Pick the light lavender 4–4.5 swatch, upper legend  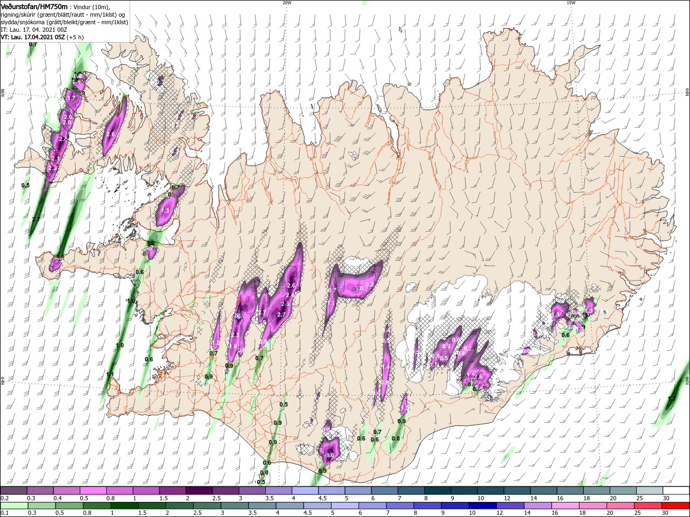tap(305, 491)
